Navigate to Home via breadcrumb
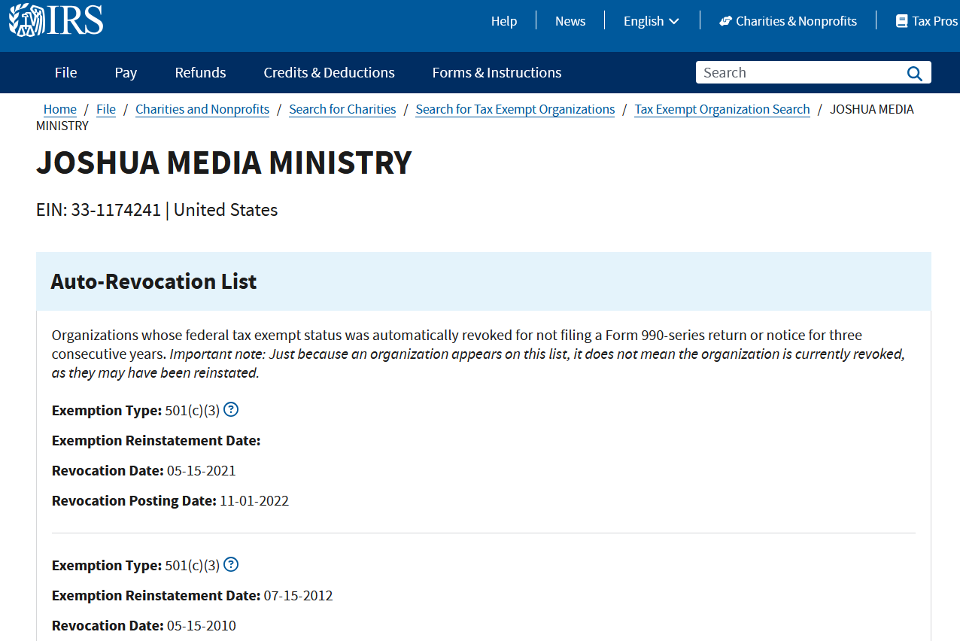The width and height of the screenshot is (960, 641). click(x=59, y=109)
